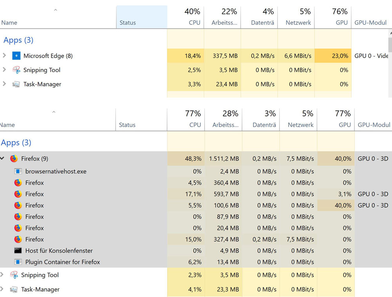The height and width of the screenshot is (297, 392).
Task: Select the Task-Manager icon in the upper list
Action: click(x=16, y=84)
